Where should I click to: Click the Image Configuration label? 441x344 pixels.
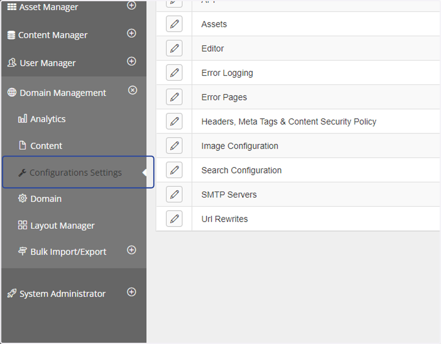tap(240, 146)
